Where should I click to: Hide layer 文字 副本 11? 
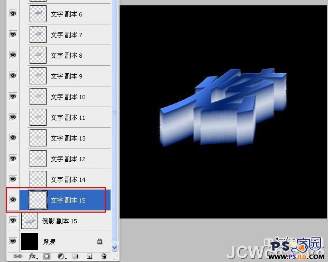tap(13, 117)
